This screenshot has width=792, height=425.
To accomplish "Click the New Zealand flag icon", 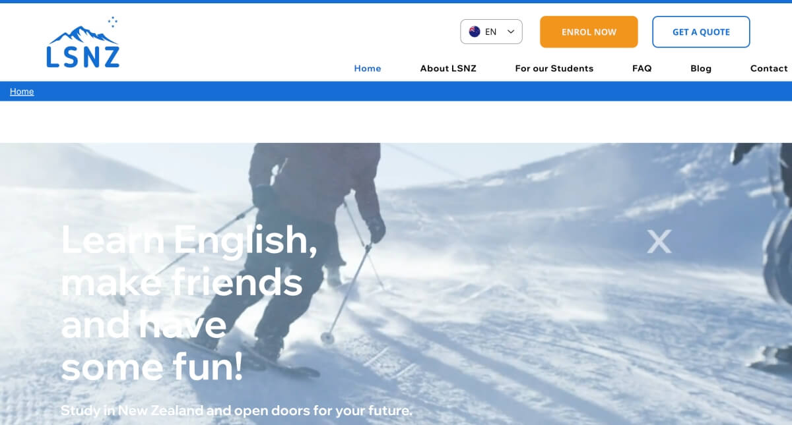I will pos(475,32).
